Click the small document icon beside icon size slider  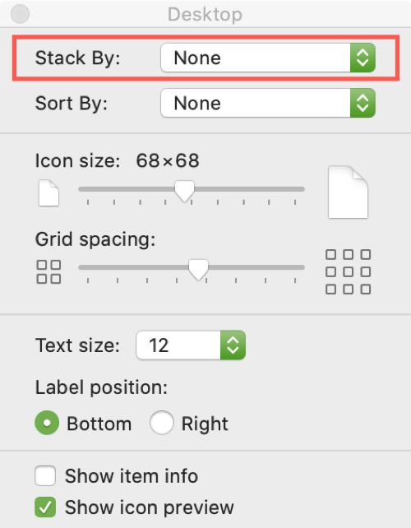[48, 193]
